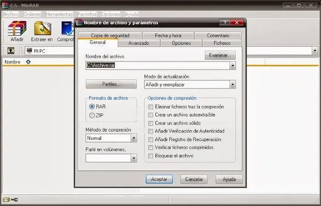The height and width of the screenshot is (206, 321).
Task: Click the key icon in the status bar
Action: 14,200
